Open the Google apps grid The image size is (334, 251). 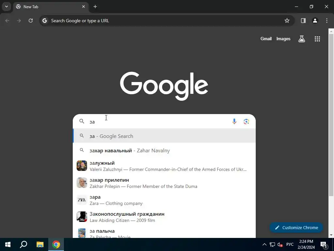(317, 39)
